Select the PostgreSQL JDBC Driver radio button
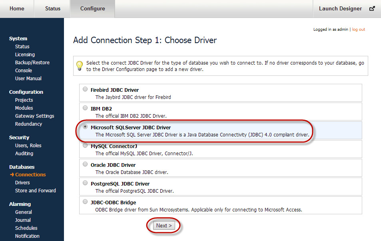 click(85, 183)
